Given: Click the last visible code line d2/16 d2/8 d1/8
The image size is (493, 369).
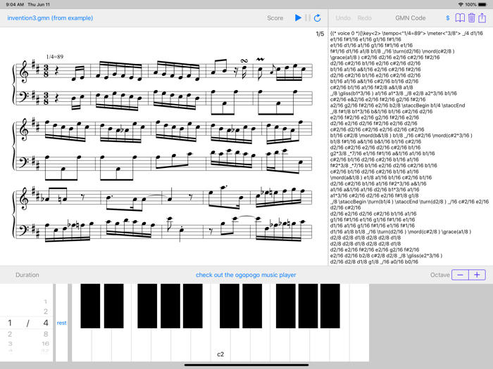Looking at the screenshot, I should 374,261.
